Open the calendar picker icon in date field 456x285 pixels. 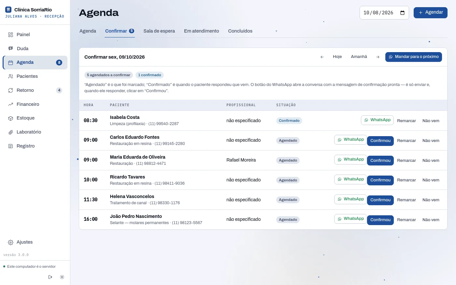402,13
